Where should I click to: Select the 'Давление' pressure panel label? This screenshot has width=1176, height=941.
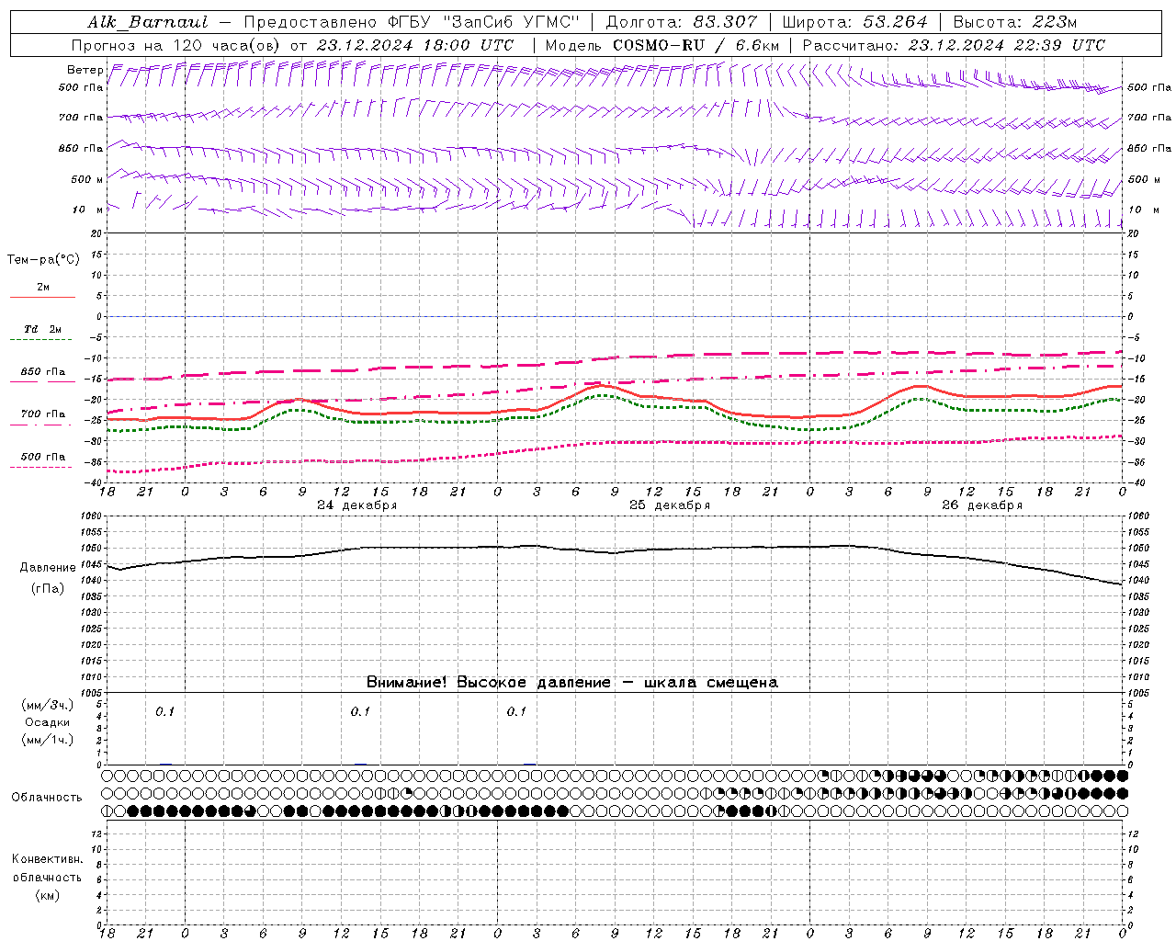(x=48, y=568)
